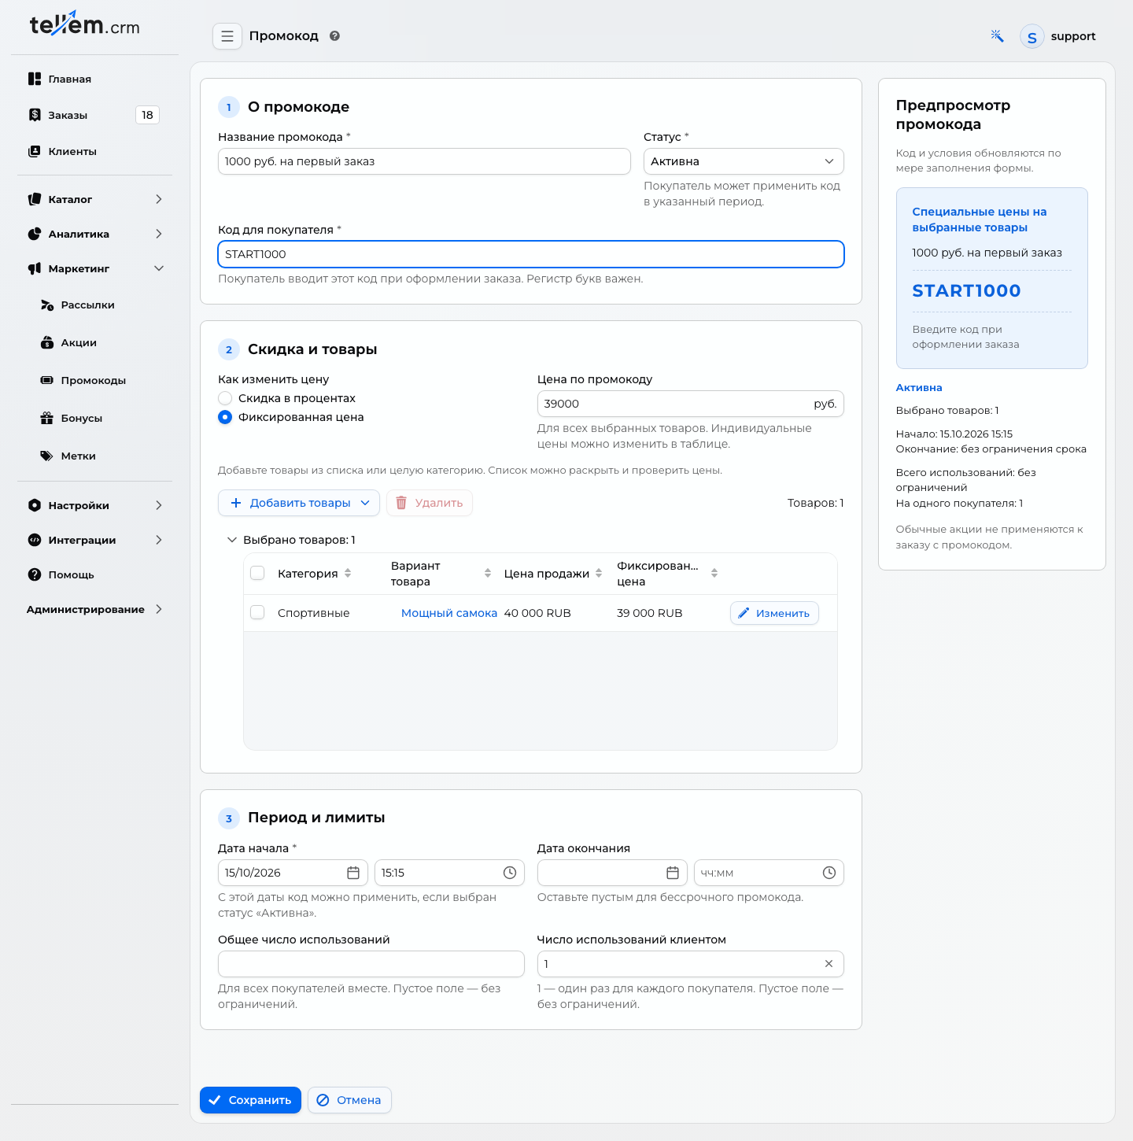The image size is (1133, 1141).
Task: Open the start date calendar picker icon
Action: click(x=353, y=873)
